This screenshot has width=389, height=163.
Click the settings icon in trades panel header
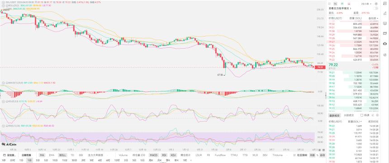pyautogui.click(x=378, y=115)
